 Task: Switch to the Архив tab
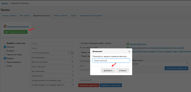pyautogui.click(x=73, y=16)
